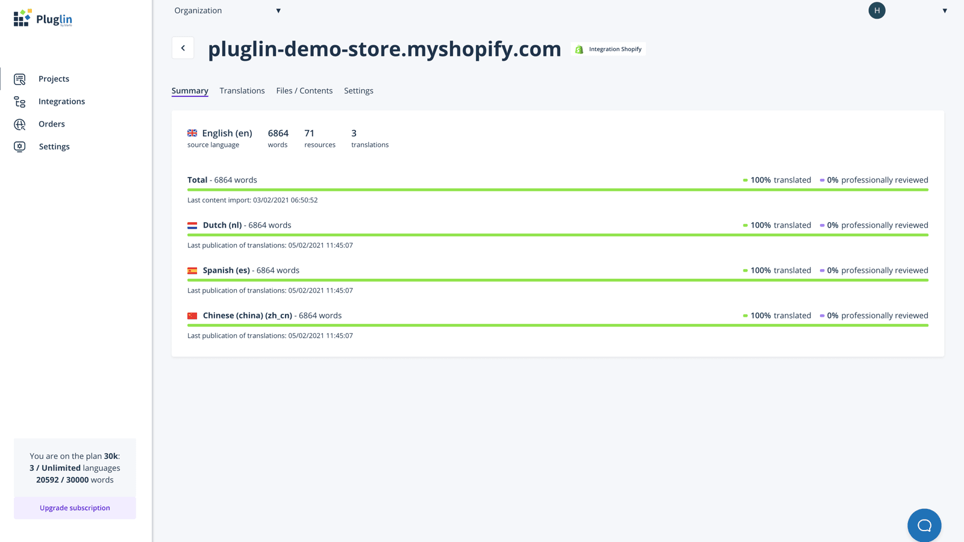Open the chat support bubble
Viewport: 964px width, 542px height.
click(924, 525)
